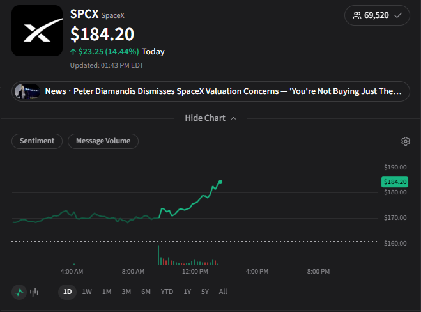Select the 1D time range
The height and width of the screenshot is (312, 421).
67,292
